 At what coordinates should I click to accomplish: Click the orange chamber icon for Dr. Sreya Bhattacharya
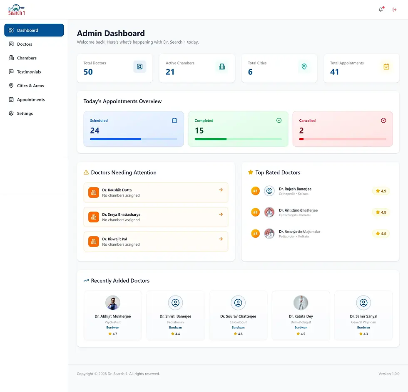94,217
